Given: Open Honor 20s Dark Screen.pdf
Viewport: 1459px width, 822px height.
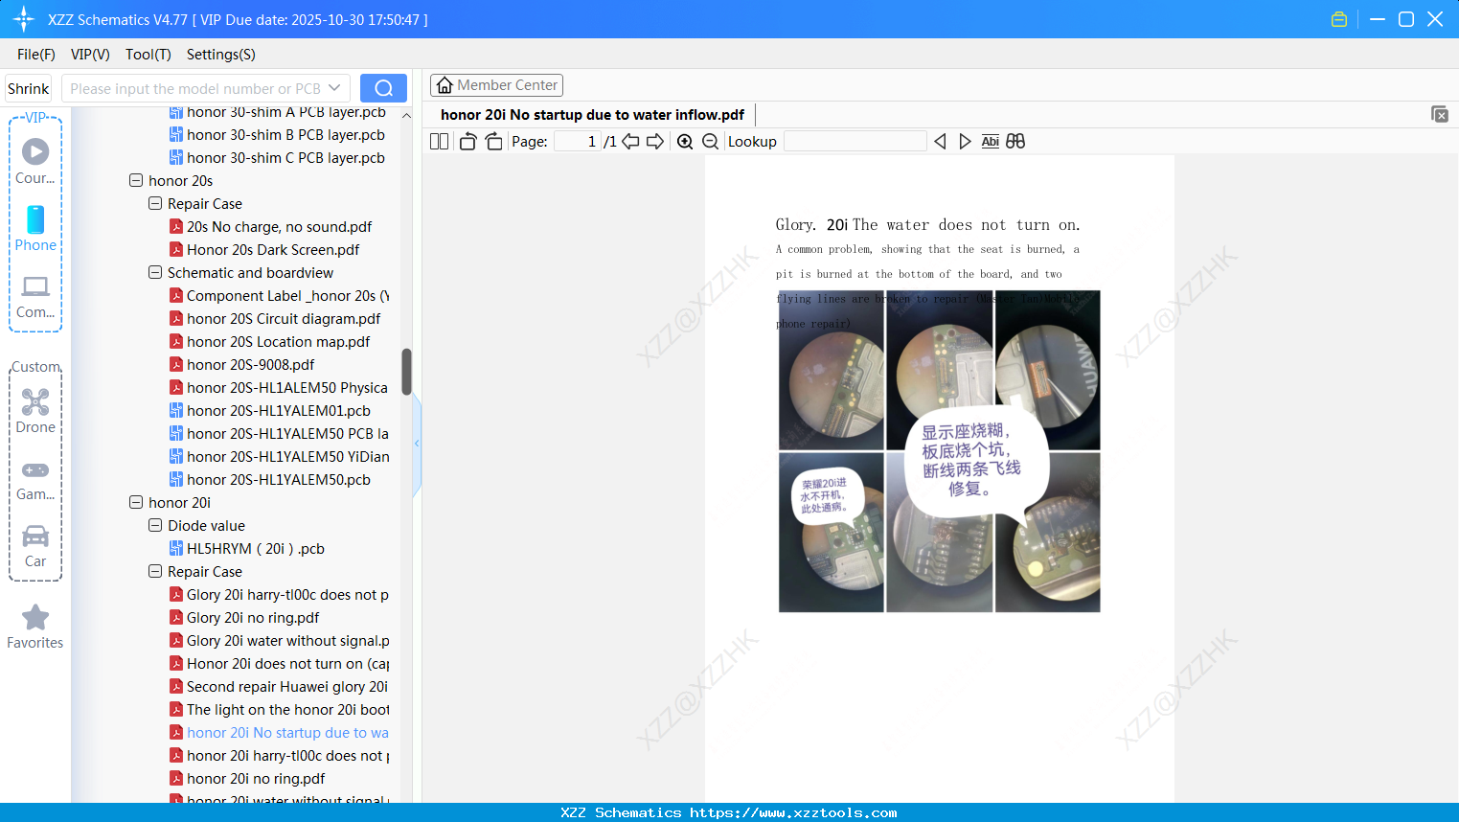Looking at the screenshot, I should click(x=273, y=249).
